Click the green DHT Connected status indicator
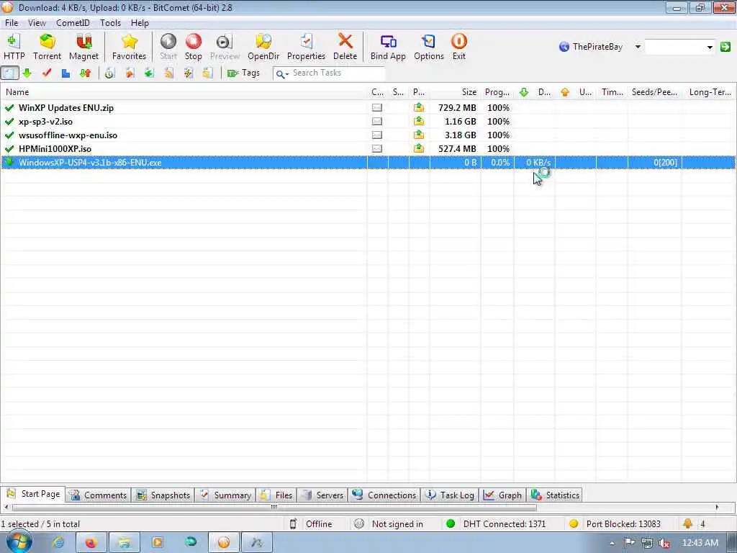The image size is (737, 553). pyautogui.click(x=451, y=523)
